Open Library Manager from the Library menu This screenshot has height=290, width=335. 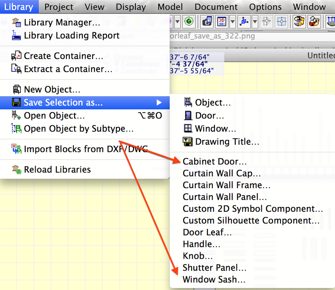pos(62,23)
